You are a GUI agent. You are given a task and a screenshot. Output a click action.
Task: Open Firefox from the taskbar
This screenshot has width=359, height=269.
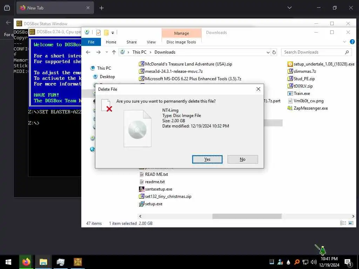click(26, 262)
